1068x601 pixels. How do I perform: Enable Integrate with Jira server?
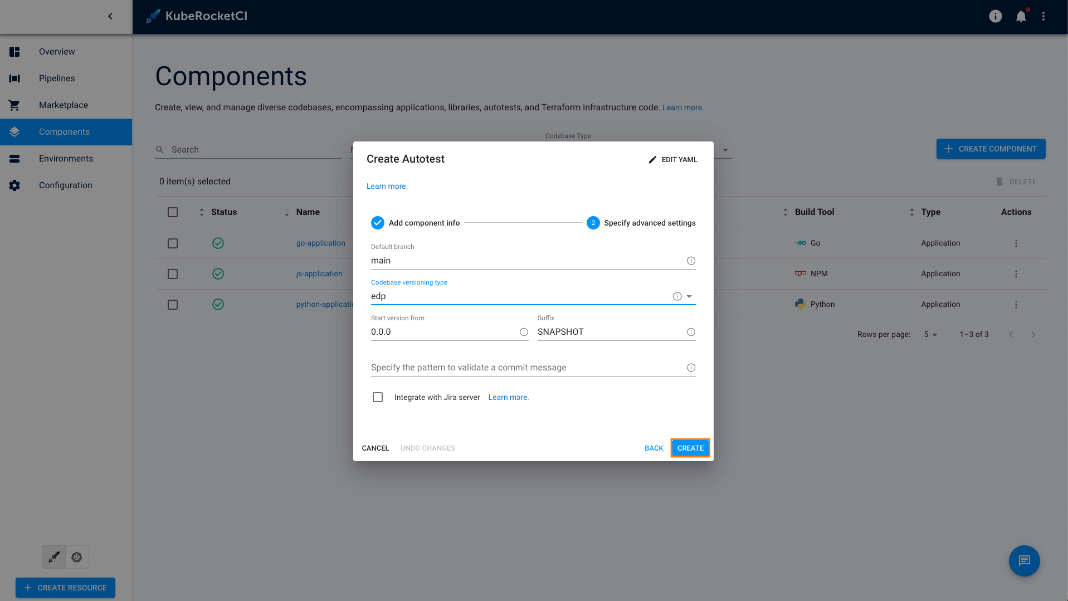378,397
